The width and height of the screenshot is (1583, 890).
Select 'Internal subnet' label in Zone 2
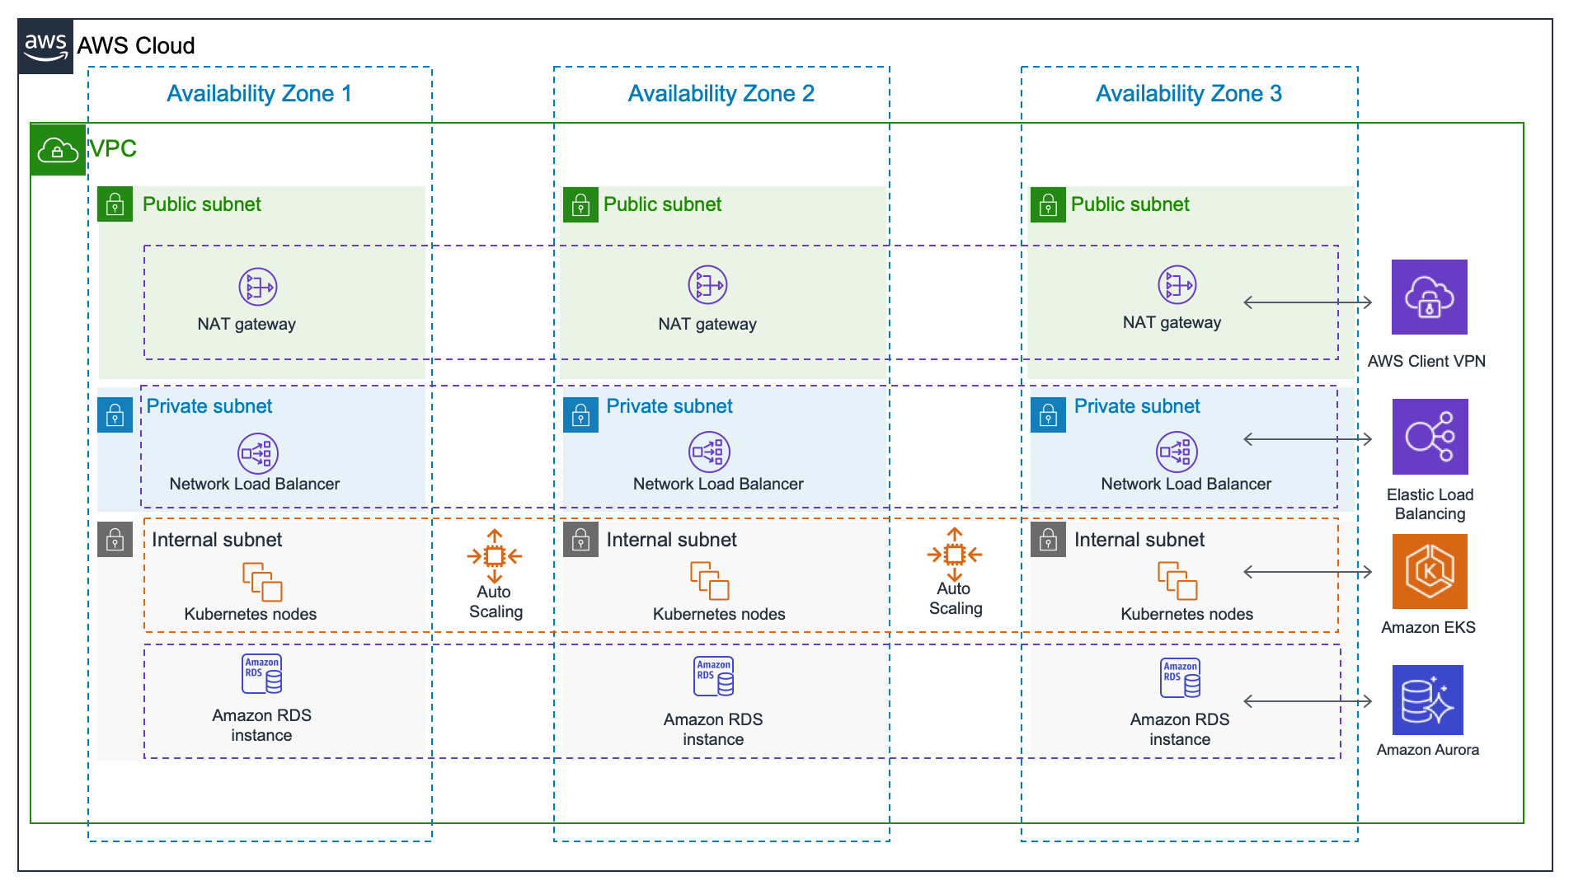click(x=672, y=540)
